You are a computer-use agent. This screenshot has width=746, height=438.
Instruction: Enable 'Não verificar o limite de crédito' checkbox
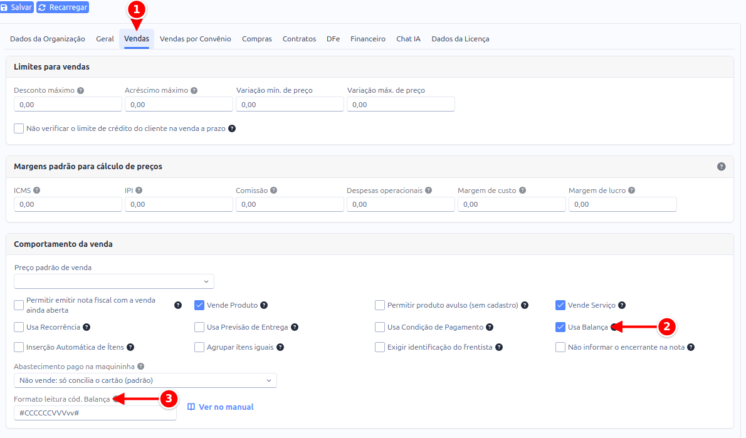(19, 128)
